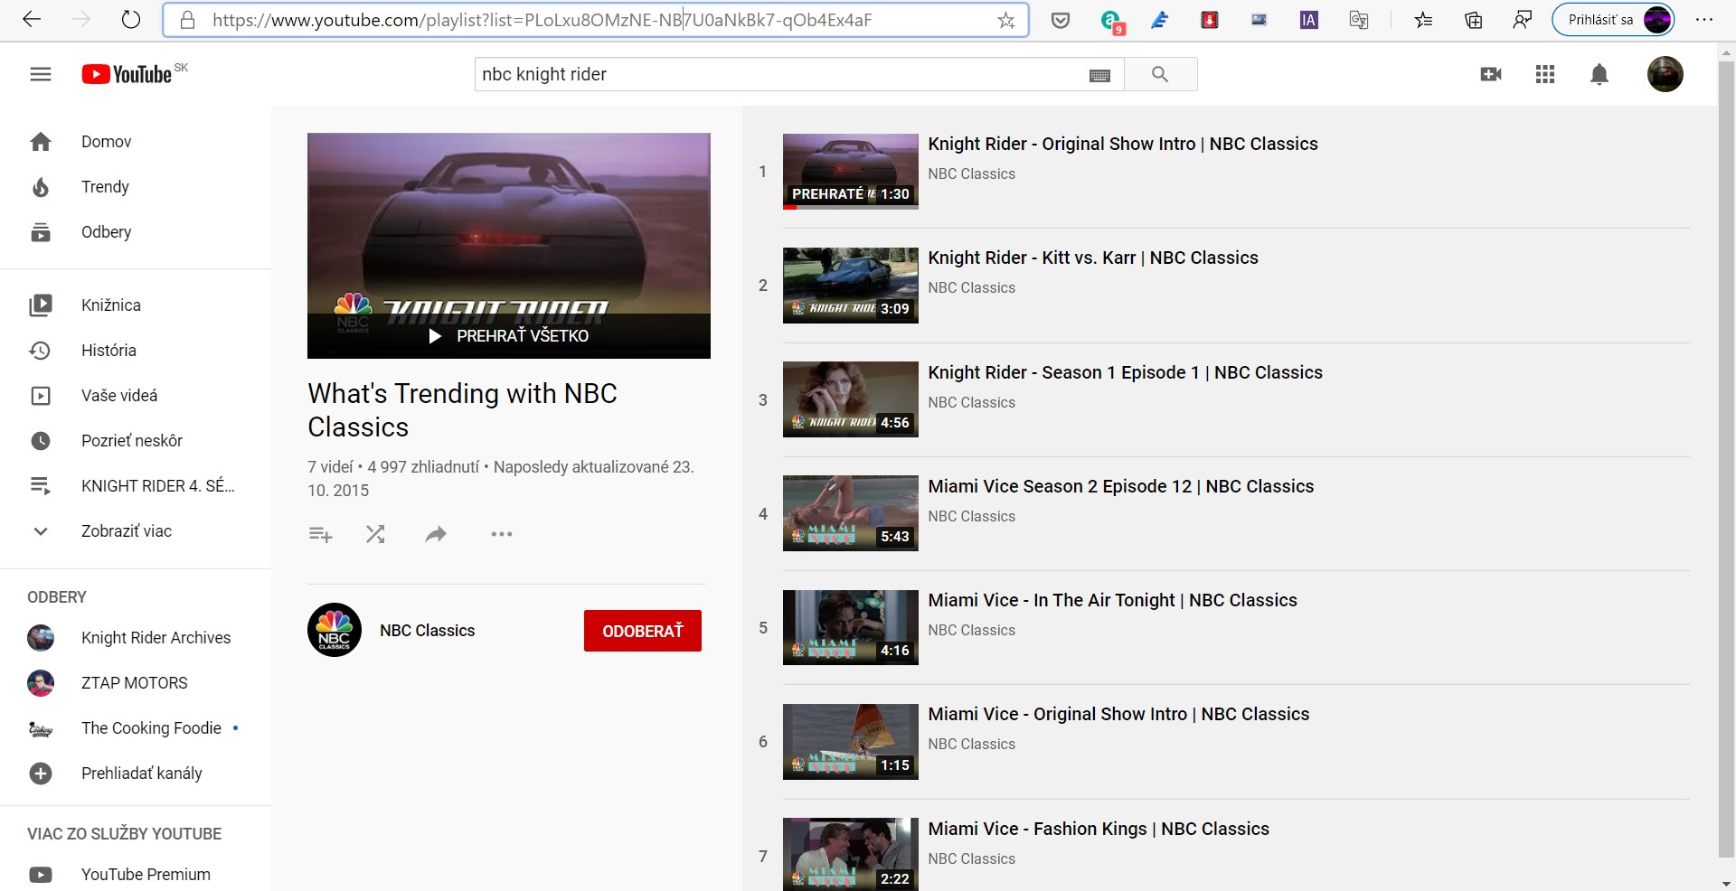Open Miami Vice Season 2 Episode 12 title
Screen dimensions: 1736x891
pyautogui.click(x=1121, y=486)
